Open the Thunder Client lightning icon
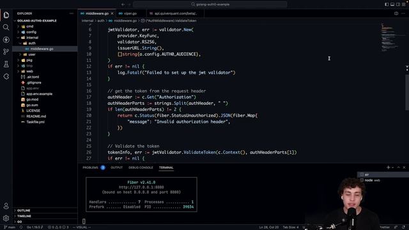The height and width of the screenshot is (230, 409). click(x=6, y=40)
